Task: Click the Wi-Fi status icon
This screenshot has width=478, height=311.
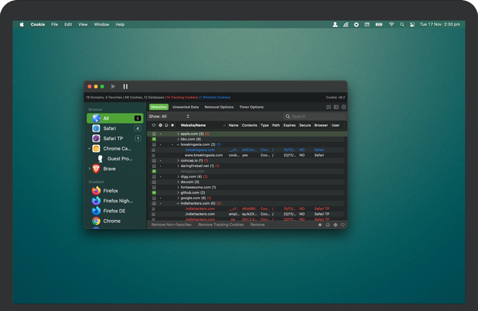Action: pos(391,25)
